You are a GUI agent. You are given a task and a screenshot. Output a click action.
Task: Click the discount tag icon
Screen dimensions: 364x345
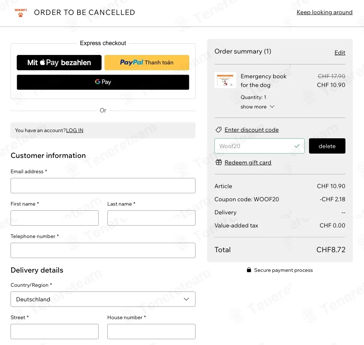pos(218,130)
